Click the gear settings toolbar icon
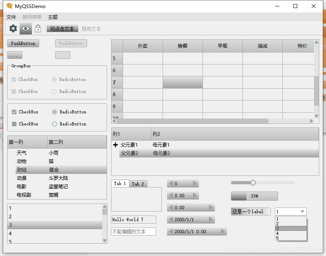The width and height of the screenshot is (326, 256). coord(13,28)
